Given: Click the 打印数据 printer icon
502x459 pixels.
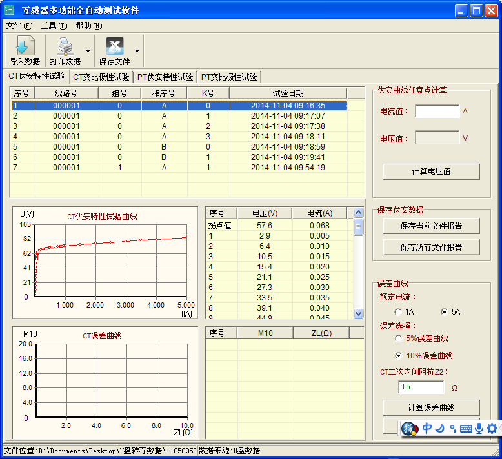Looking at the screenshot, I should tap(66, 46).
